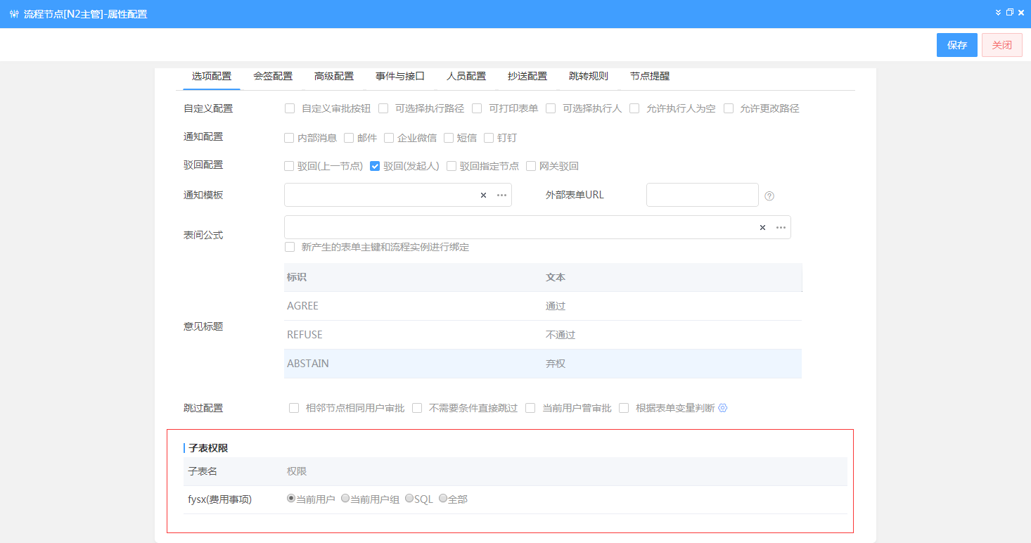Open settings gear beside 根据表单变量判断

[x=722, y=408]
